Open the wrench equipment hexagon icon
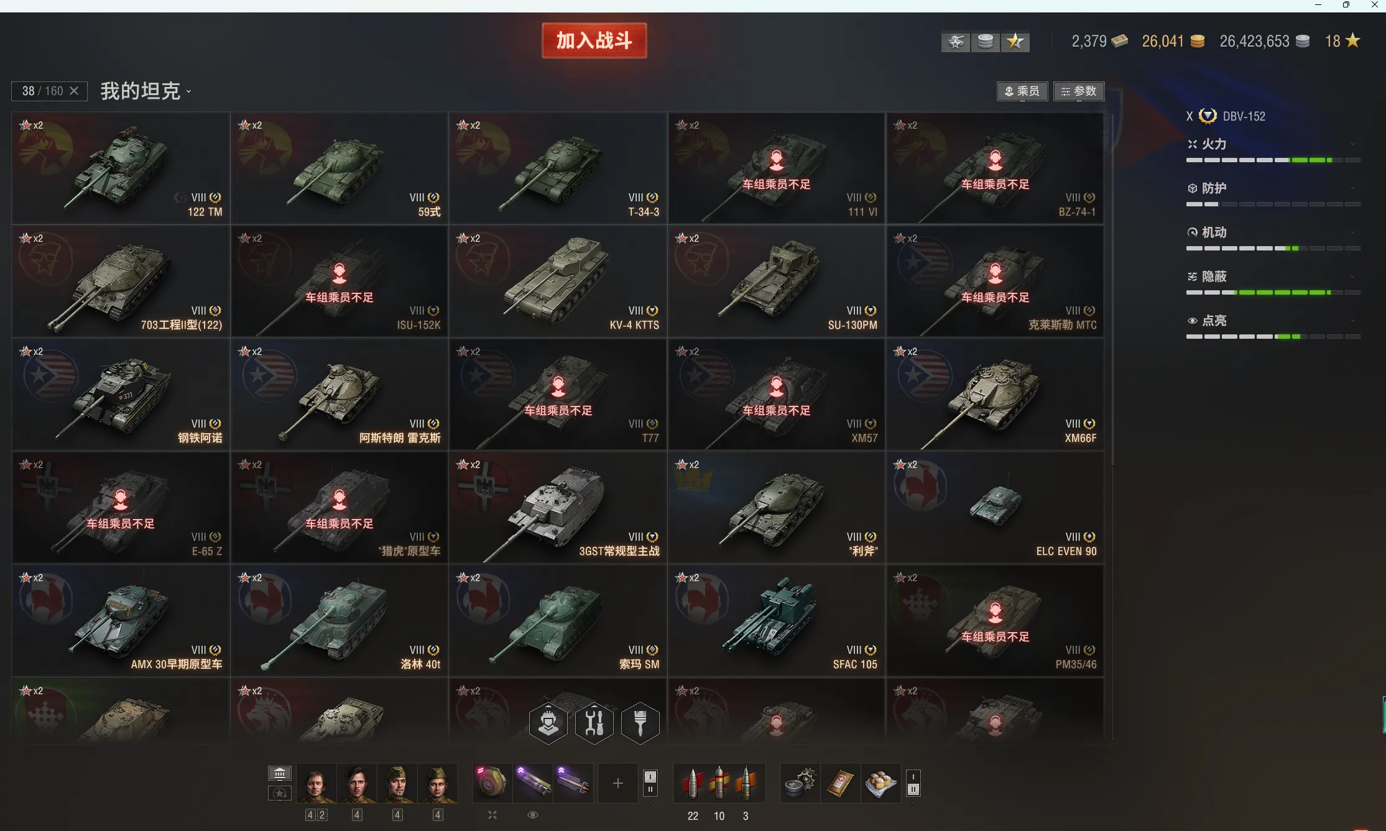Image resolution: width=1386 pixels, height=831 pixels. coord(594,723)
